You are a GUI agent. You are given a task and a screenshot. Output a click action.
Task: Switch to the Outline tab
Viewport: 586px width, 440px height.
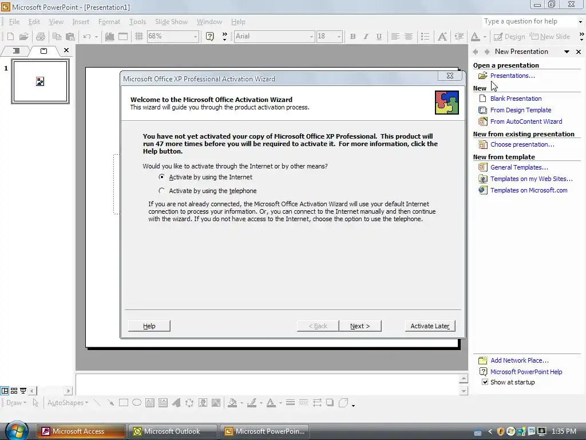(x=16, y=50)
